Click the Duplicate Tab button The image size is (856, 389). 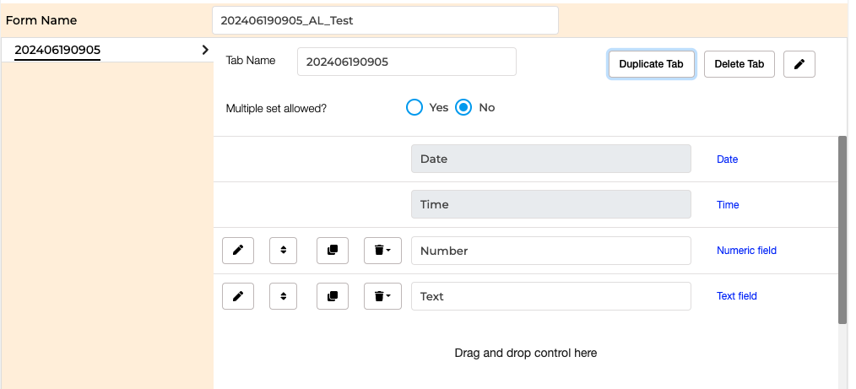[651, 64]
